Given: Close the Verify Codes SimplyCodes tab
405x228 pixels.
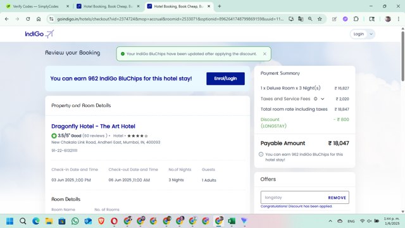Looking at the screenshot, I should click(68, 6).
